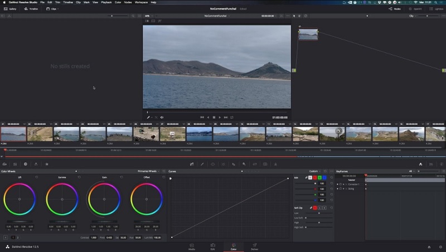Adjust the Soft Clip High slider
This screenshot has width=446, height=252.
tap(319, 222)
